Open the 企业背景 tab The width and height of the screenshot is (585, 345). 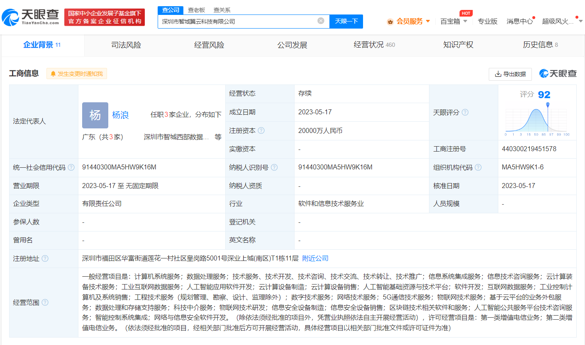(x=42, y=45)
